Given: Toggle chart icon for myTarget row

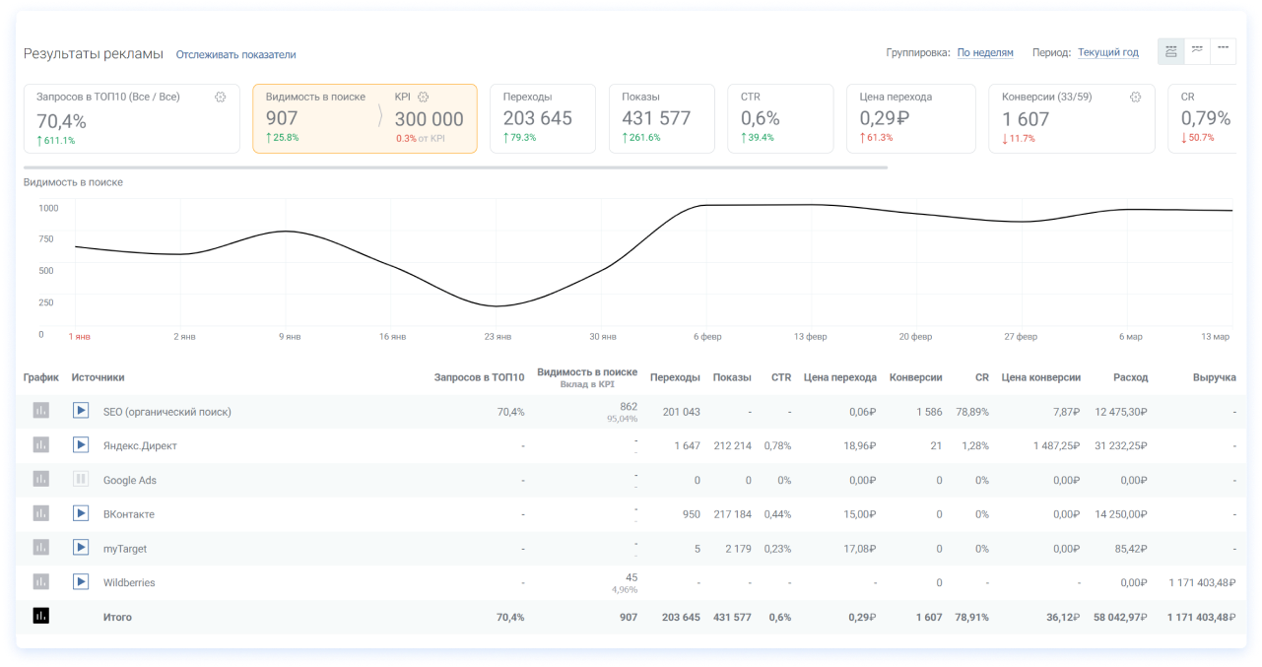Looking at the screenshot, I should click(x=40, y=548).
